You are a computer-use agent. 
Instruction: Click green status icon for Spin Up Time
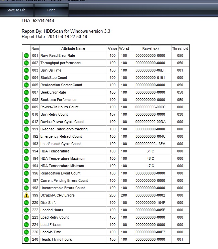(26, 70)
